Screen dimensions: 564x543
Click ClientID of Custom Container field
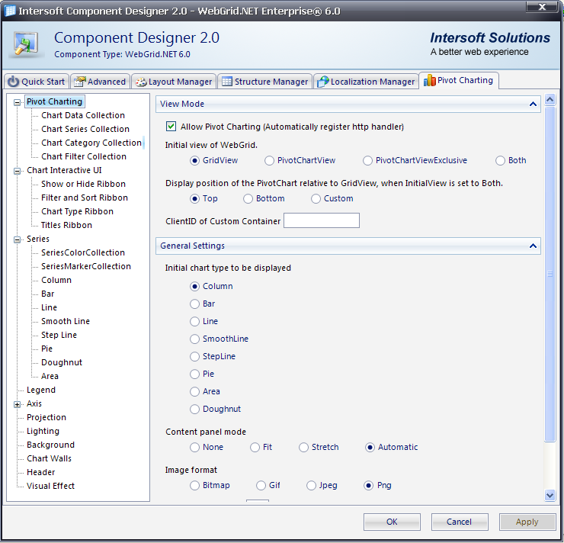pyautogui.click(x=322, y=220)
